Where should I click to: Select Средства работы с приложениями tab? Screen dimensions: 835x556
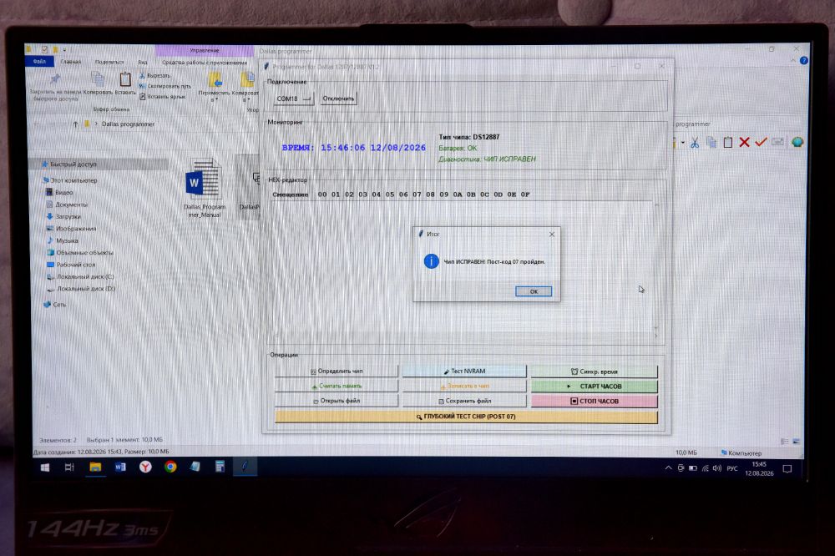coord(205,63)
